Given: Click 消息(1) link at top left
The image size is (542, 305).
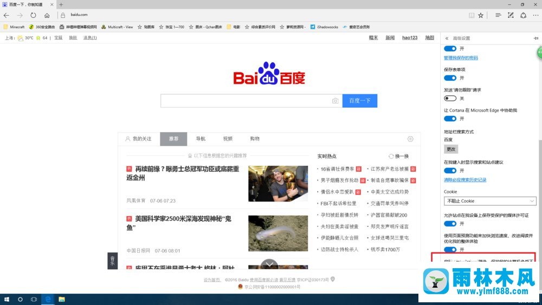Looking at the screenshot, I should pyautogui.click(x=90, y=37).
